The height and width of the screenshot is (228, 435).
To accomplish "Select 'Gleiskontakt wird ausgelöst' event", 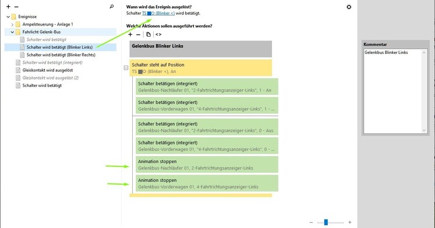I will pos(48,70).
